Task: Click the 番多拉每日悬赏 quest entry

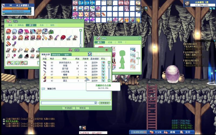Action: (x=192, y=60)
